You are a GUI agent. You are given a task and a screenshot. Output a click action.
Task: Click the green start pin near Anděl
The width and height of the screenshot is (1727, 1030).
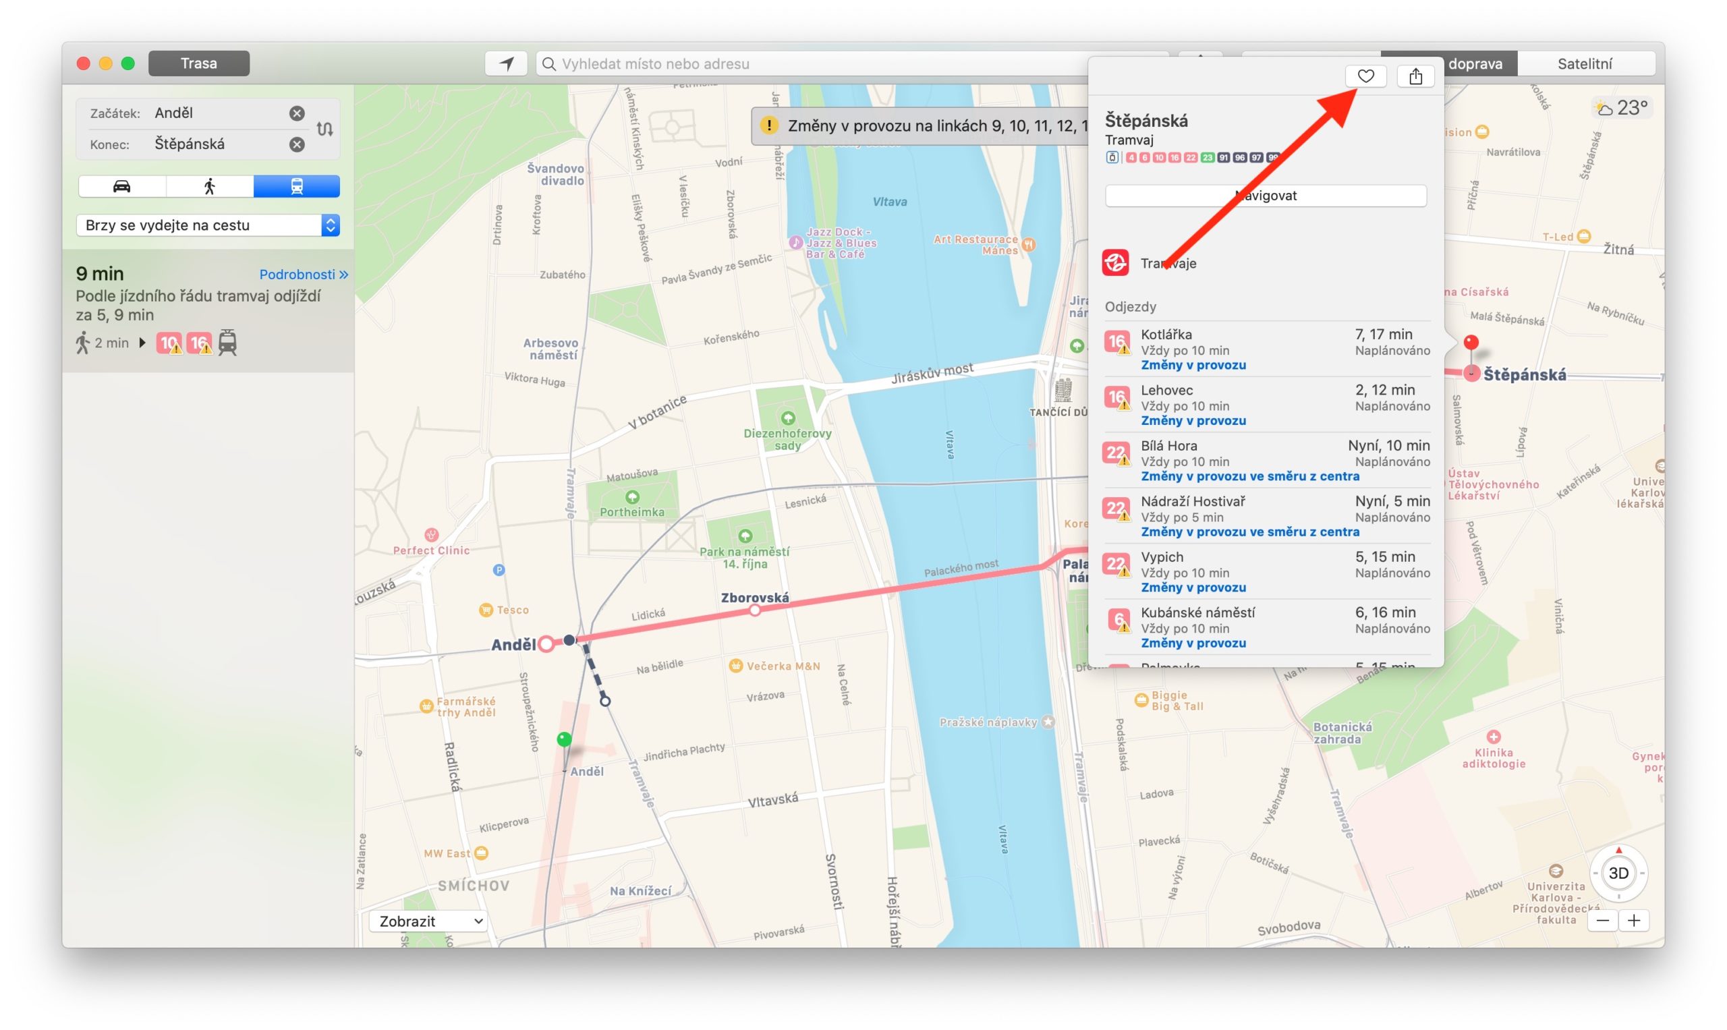(565, 739)
